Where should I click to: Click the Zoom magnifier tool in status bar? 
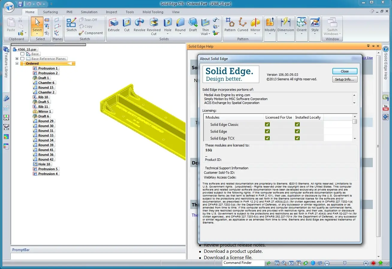pyautogui.click(x=284, y=263)
